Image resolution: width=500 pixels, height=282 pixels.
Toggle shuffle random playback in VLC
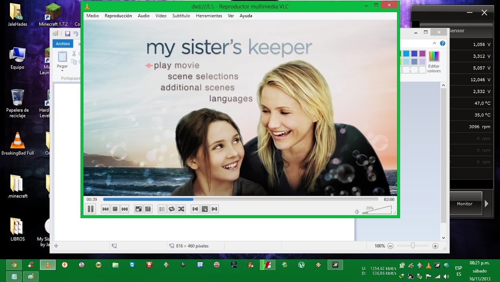[181, 209]
